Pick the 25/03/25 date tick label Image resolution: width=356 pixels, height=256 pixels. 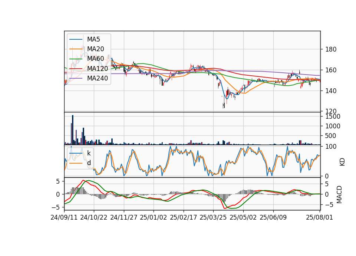click(x=213, y=217)
